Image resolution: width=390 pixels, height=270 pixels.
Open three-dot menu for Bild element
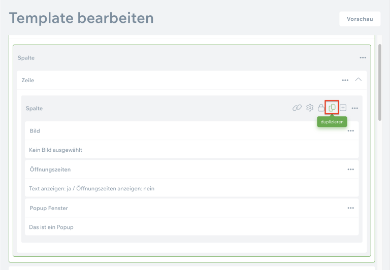coord(350,131)
